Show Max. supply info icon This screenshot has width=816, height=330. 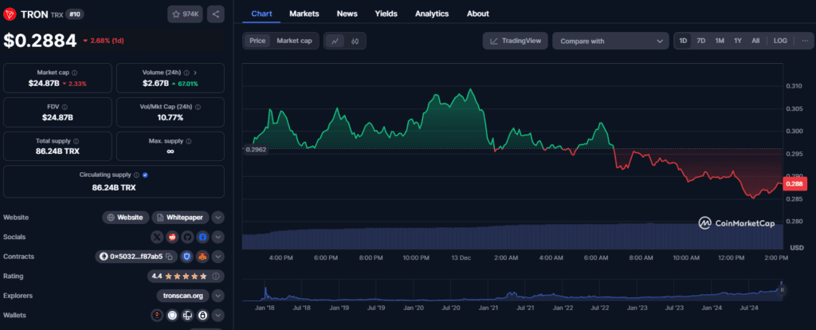[x=188, y=141]
